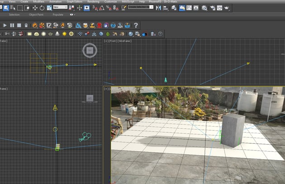Click the V-Ray green leaf proxy icon
The width and height of the screenshot is (285, 184).
tap(108, 34)
